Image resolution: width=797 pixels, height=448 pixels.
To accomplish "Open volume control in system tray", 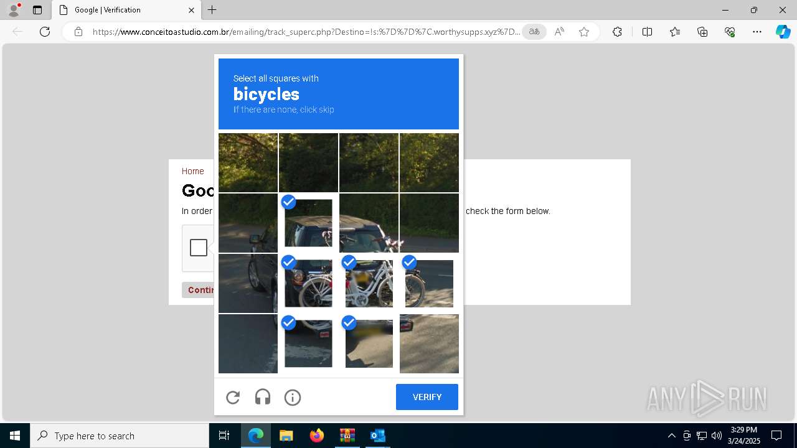I will click(x=717, y=436).
